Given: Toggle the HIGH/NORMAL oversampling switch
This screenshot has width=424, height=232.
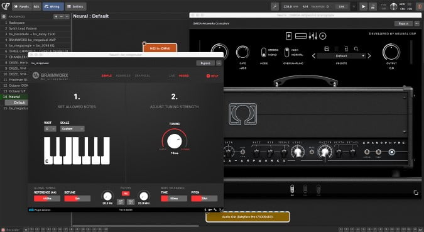Looking at the screenshot, I should click(x=286, y=53).
